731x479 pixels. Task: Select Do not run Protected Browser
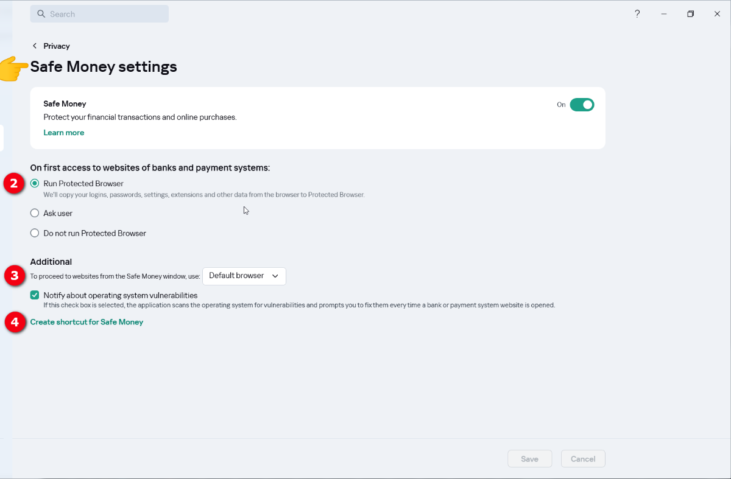[35, 233]
